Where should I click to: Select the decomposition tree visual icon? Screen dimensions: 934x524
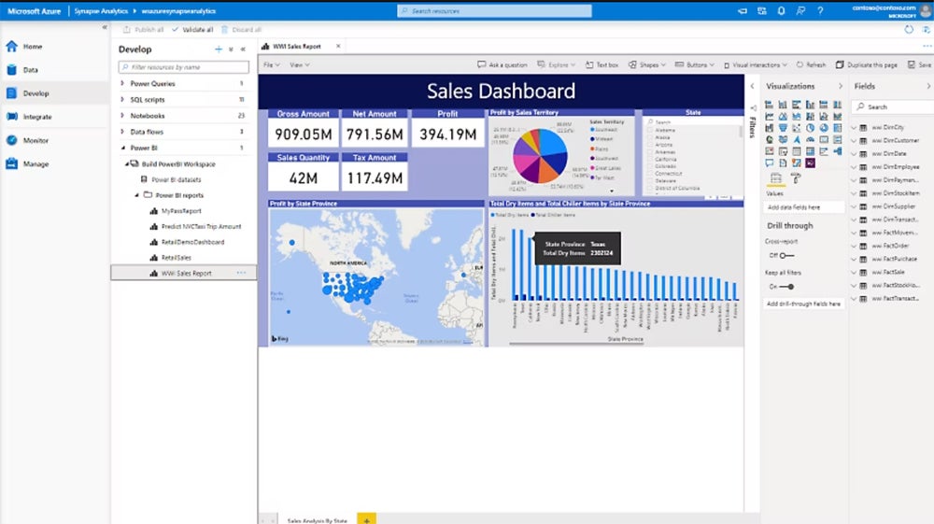[x=838, y=151]
